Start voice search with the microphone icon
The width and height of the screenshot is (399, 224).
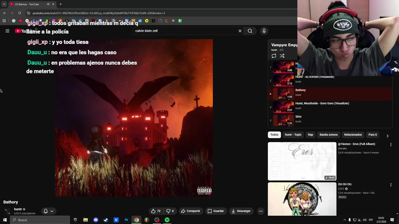pyautogui.click(x=264, y=31)
